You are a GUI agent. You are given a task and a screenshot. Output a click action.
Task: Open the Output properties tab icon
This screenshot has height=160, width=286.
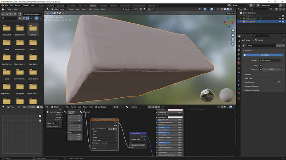239,50
